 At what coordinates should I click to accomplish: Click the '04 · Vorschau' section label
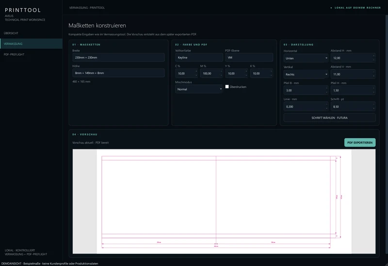(x=84, y=134)
